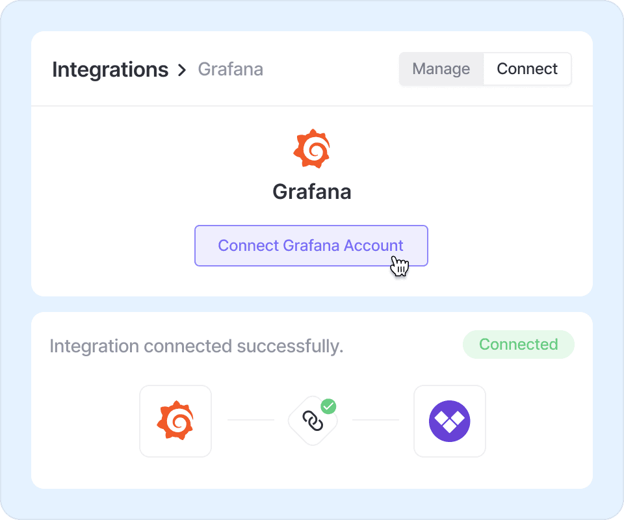Go back to Integrations via breadcrumb
Viewport: 624px width, 520px height.
[x=110, y=70]
